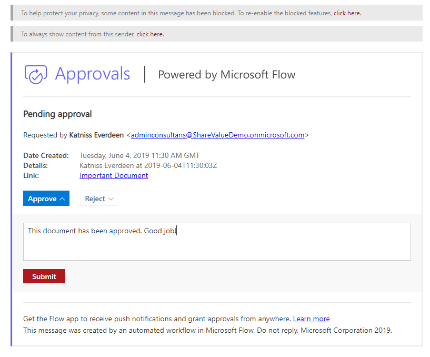Viewport: 430px width, 357px height.
Task: Click the Approvals checkmark logo icon
Action: tap(36, 74)
